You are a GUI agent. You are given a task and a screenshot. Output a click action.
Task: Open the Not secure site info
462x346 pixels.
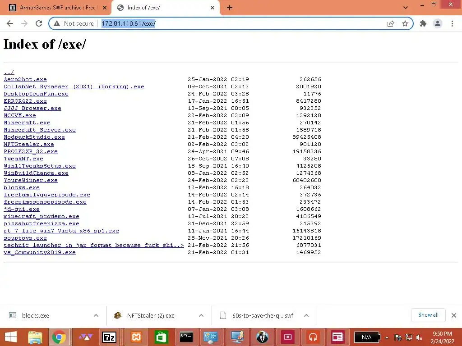point(74,23)
